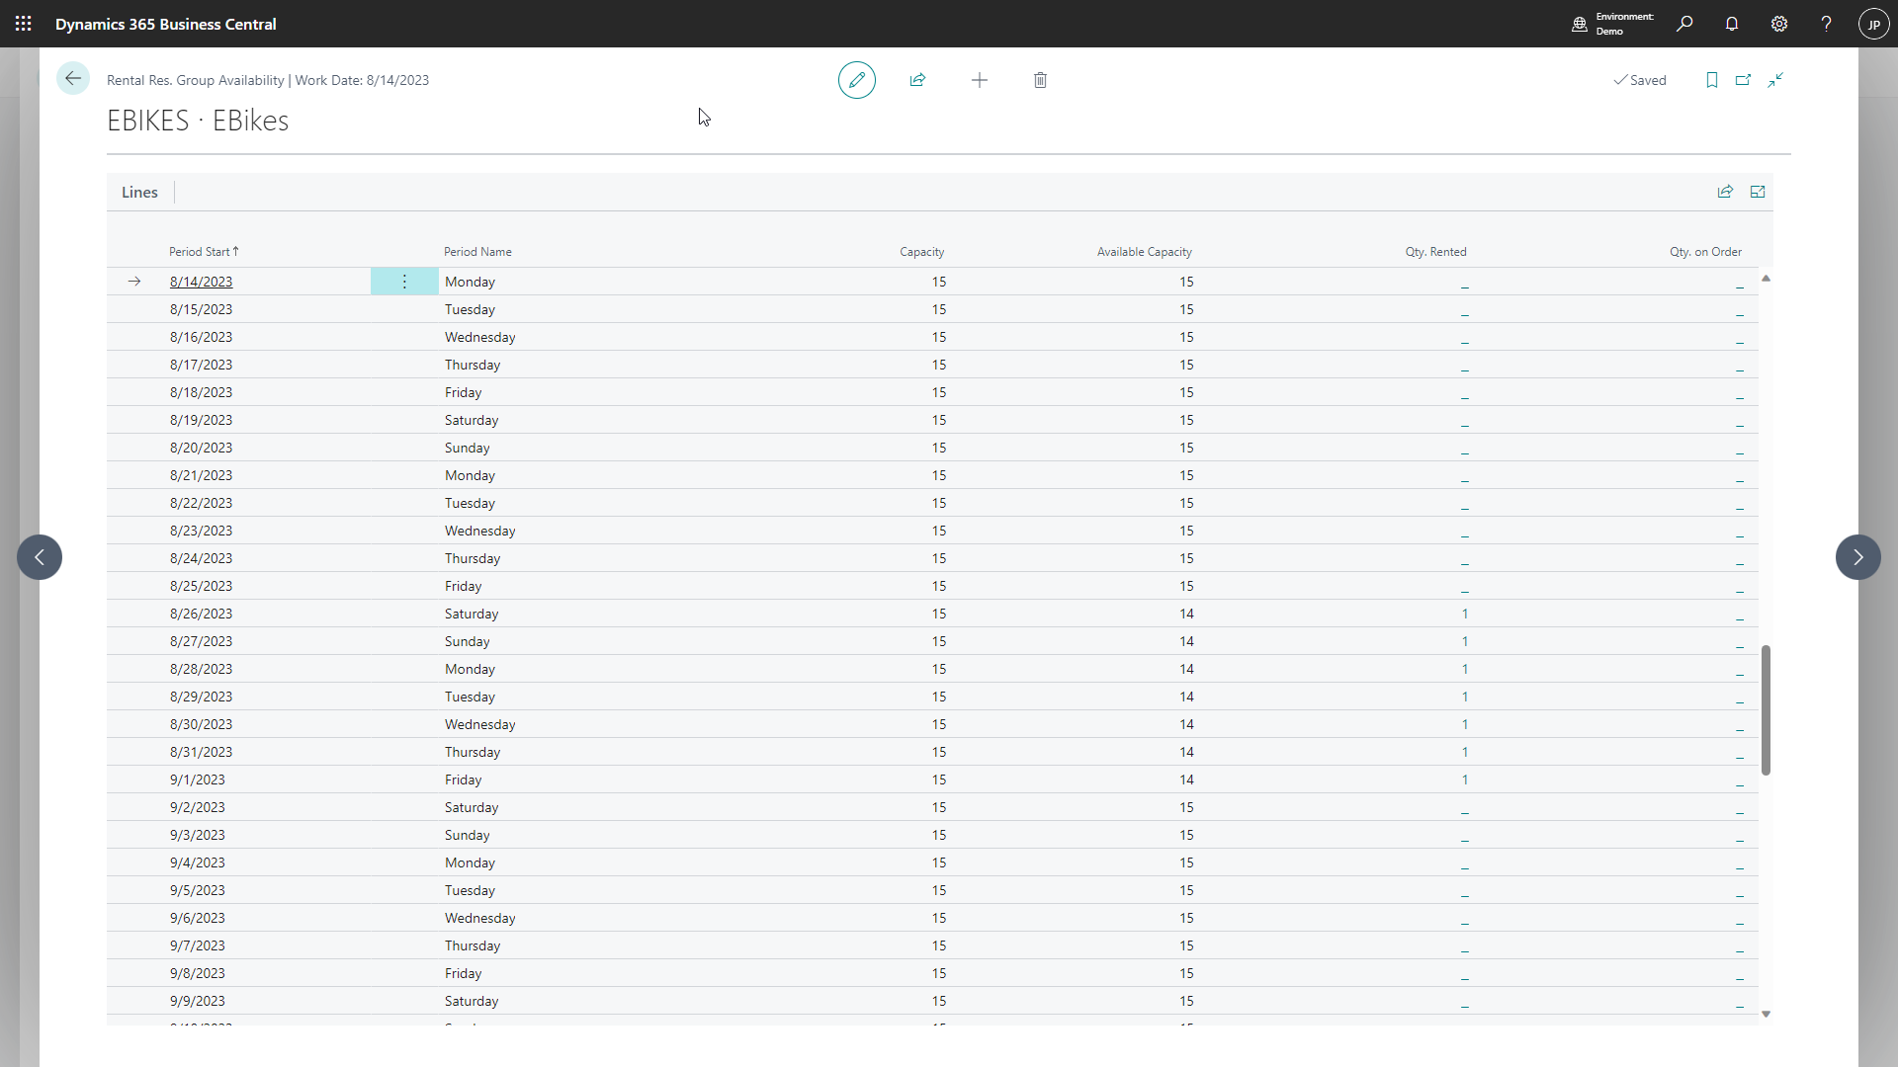Click Friday in the 9/8/2023 row
Screen dimensions: 1898x1067
(x=463, y=973)
